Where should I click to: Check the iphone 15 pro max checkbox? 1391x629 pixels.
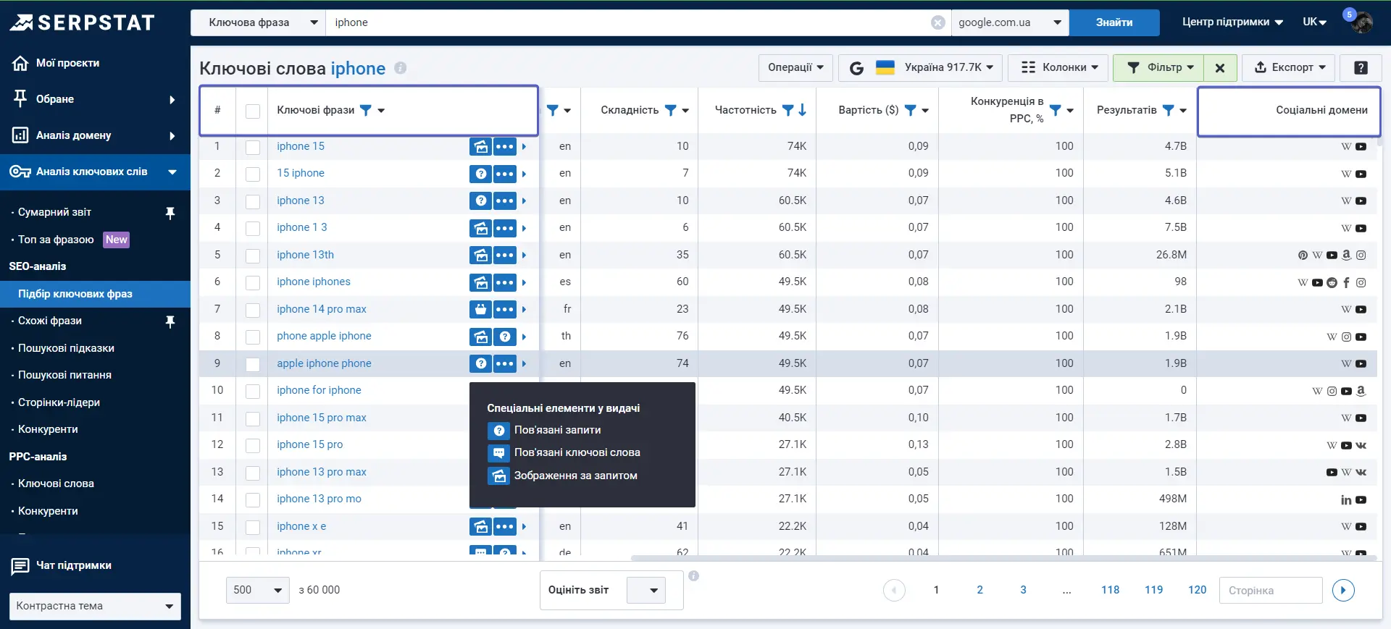(253, 418)
